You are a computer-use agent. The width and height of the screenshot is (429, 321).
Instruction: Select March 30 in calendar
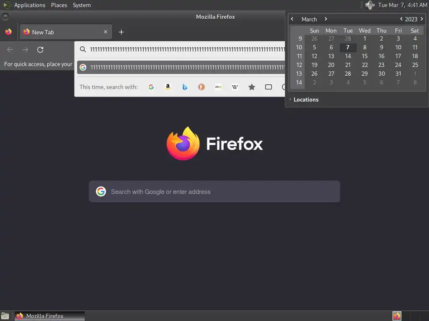381,74
